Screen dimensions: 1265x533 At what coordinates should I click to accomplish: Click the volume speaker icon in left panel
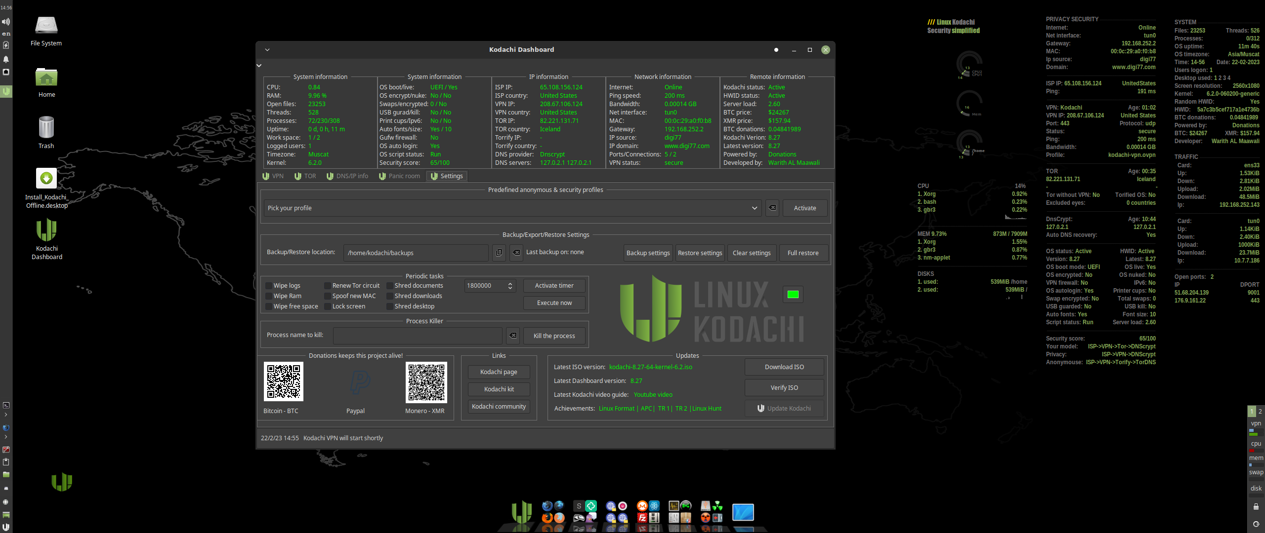tap(6, 21)
